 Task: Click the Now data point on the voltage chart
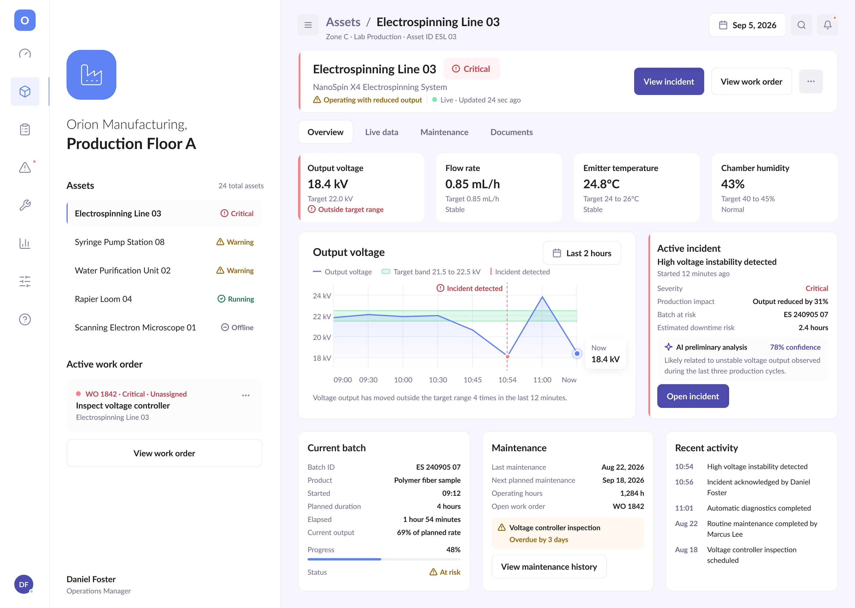point(577,353)
